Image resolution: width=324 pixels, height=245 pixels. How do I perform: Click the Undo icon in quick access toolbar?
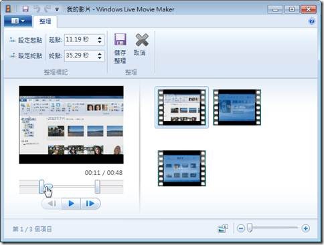click(x=37, y=9)
